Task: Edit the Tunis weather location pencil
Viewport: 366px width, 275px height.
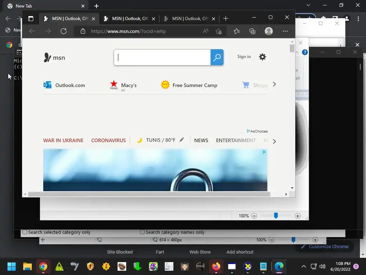Action: [x=182, y=140]
